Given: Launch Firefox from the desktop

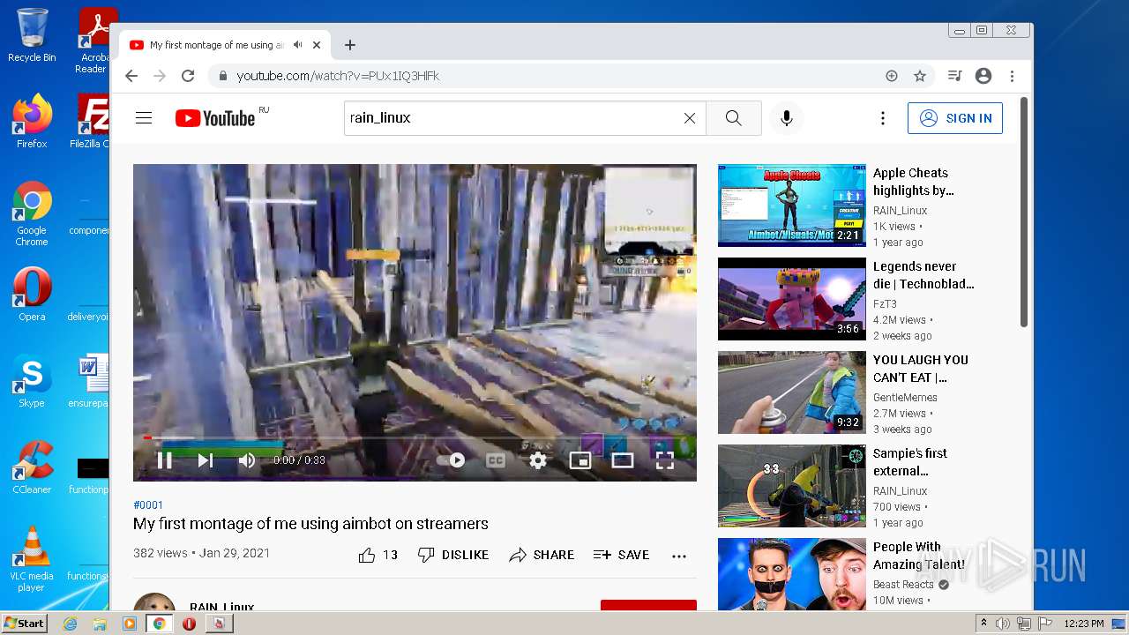Looking at the screenshot, I should pyautogui.click(x=32, y=121).
